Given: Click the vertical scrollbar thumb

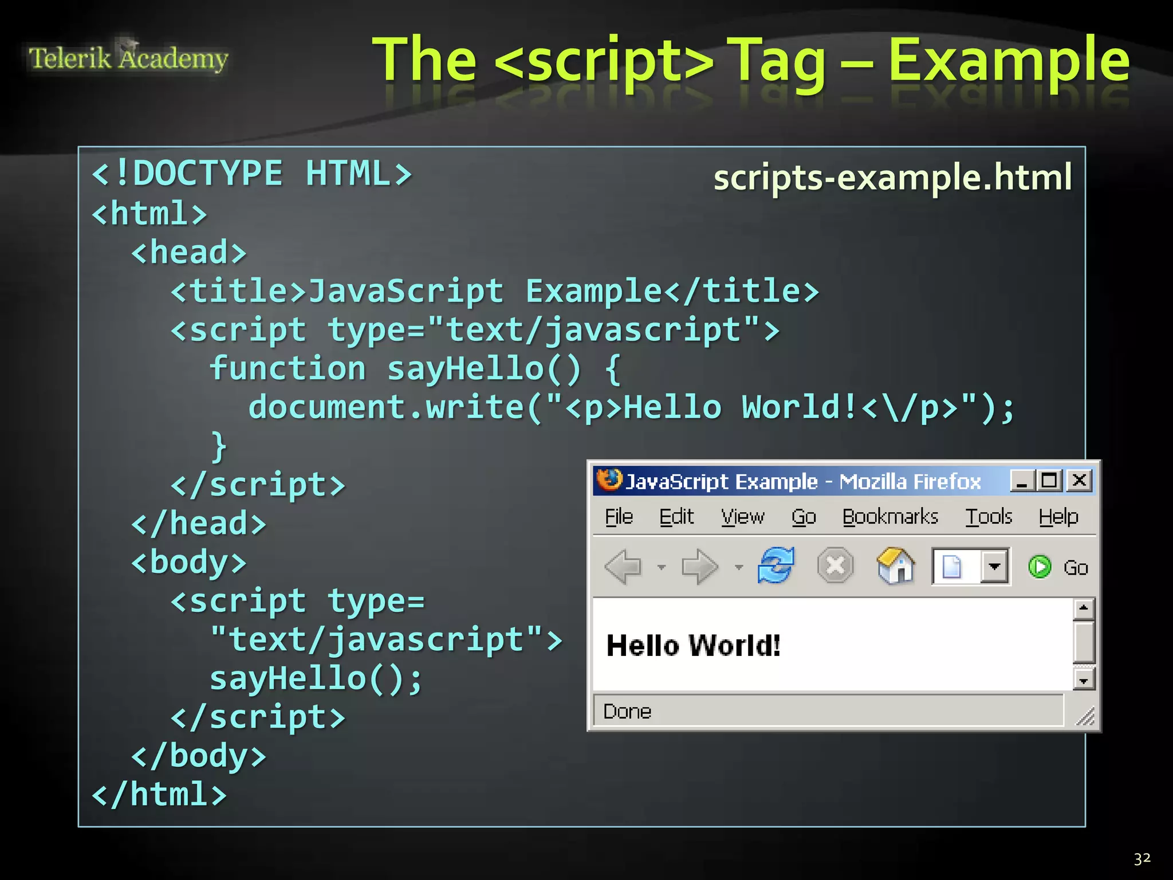Looking at the screenshot, I should pyautogui.click(x=1084, y=643).
